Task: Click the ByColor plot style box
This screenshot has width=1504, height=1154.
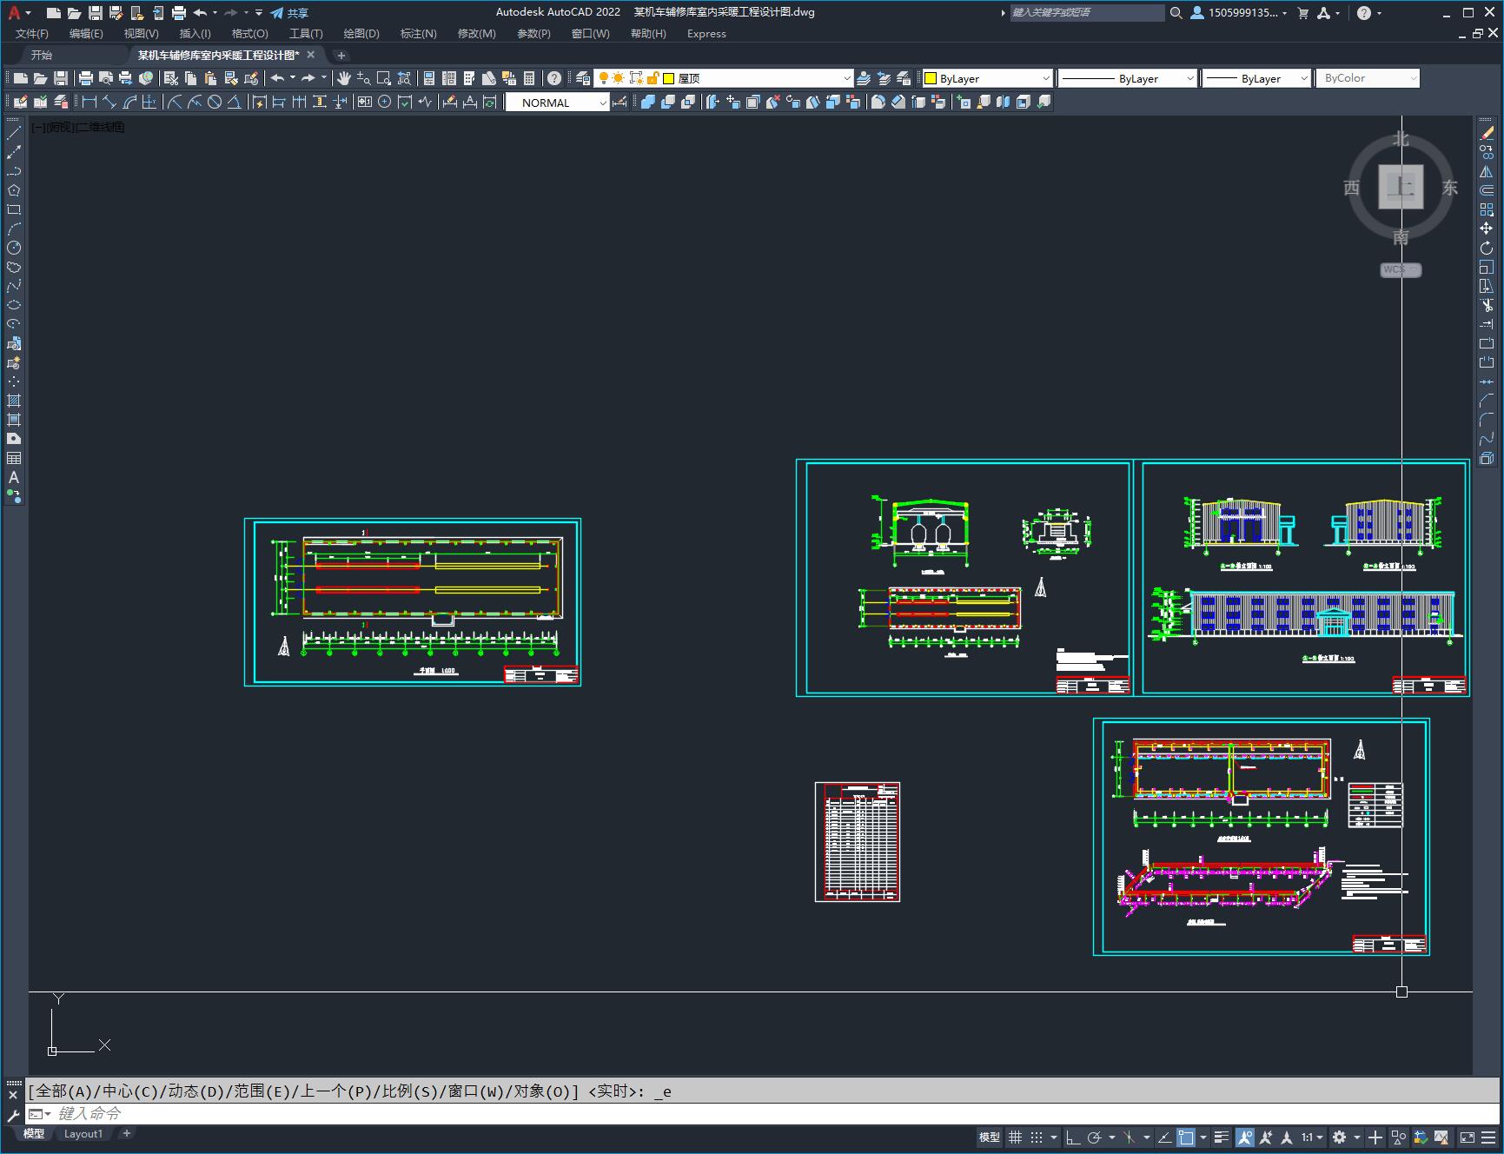Action: coord(1368,78)
